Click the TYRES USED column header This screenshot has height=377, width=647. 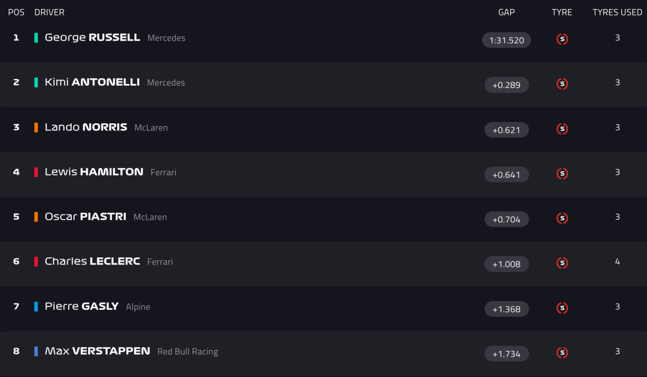point(617,13)
